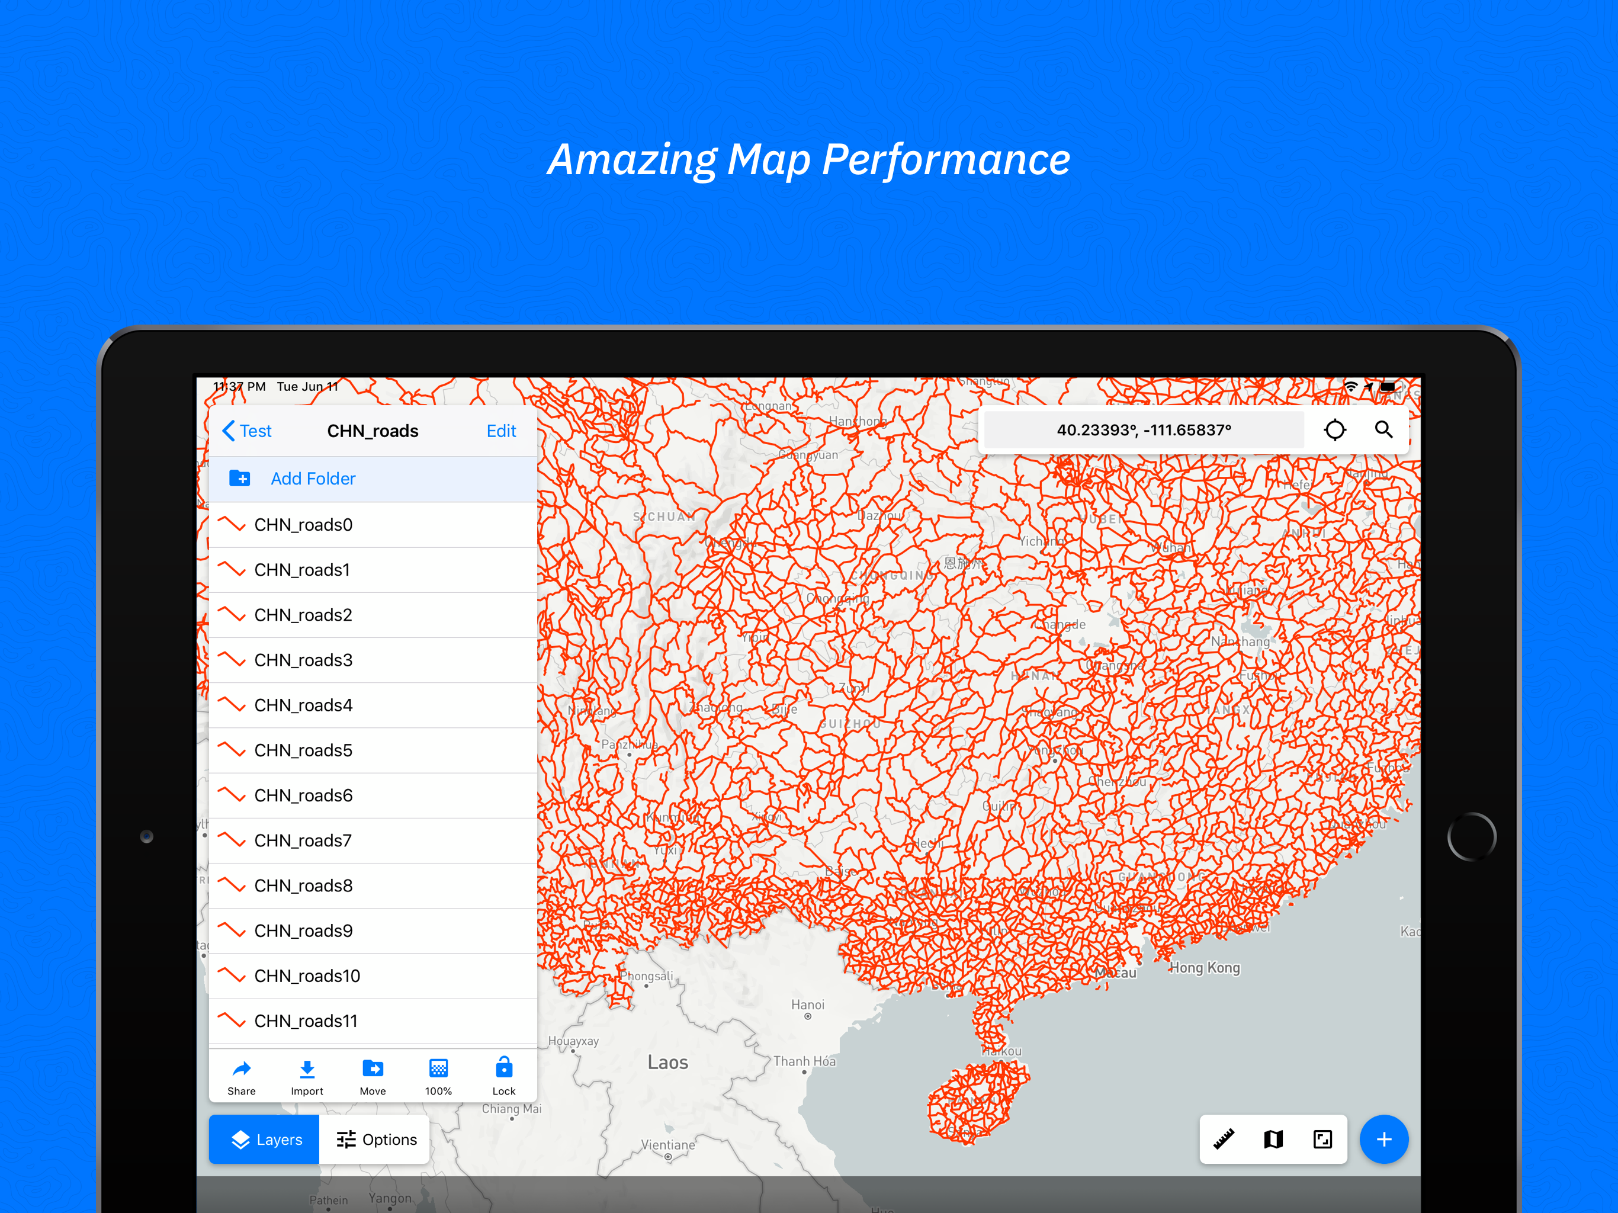Click the locate-me crosshair icon
The width and height of the screenshot is (1618, 1213).
(x=1334, y=429)
